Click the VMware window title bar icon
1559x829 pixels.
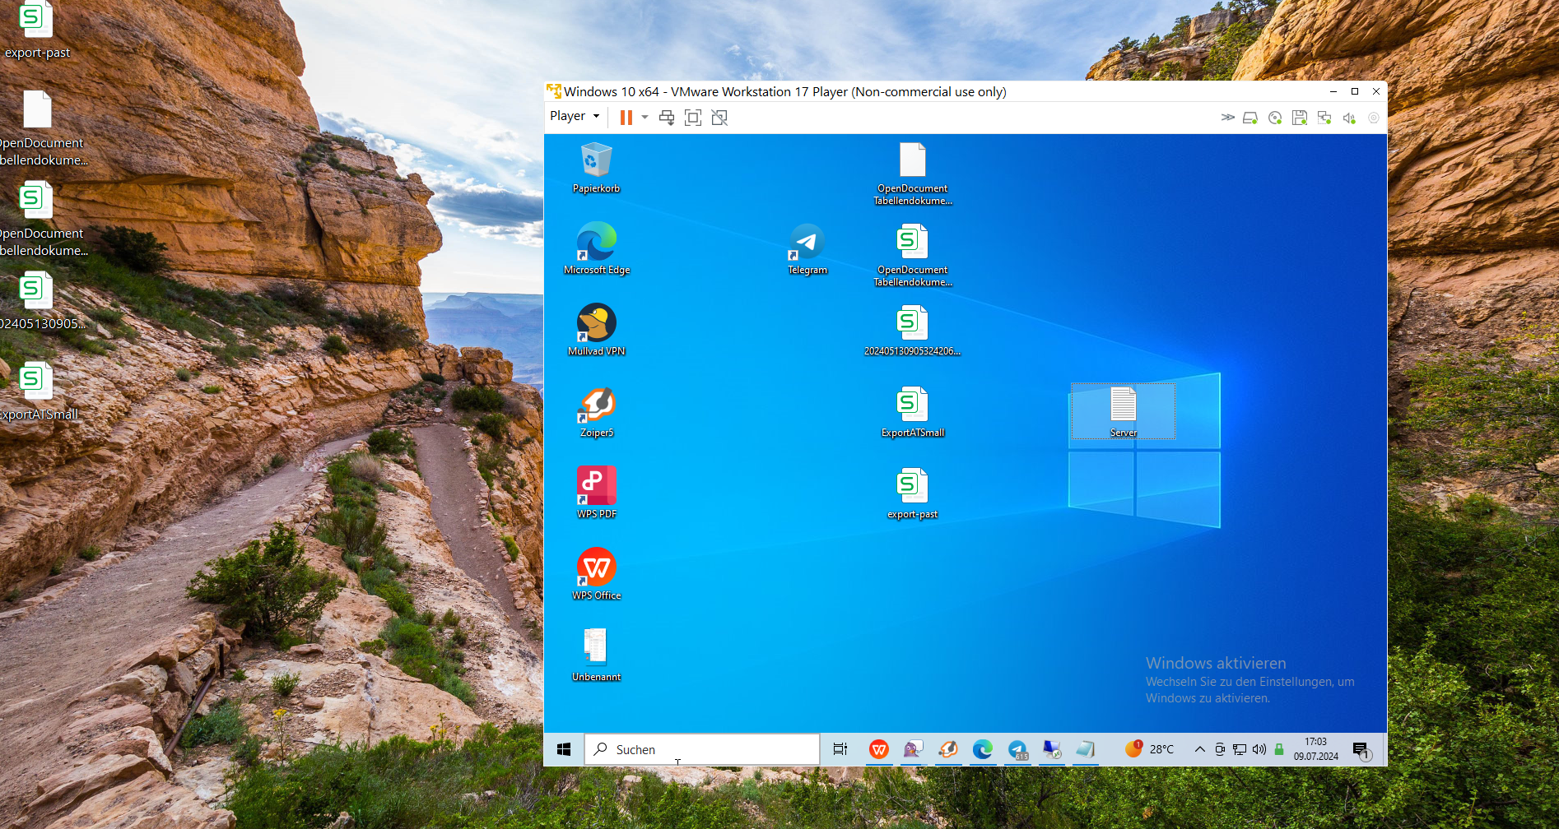554,91
